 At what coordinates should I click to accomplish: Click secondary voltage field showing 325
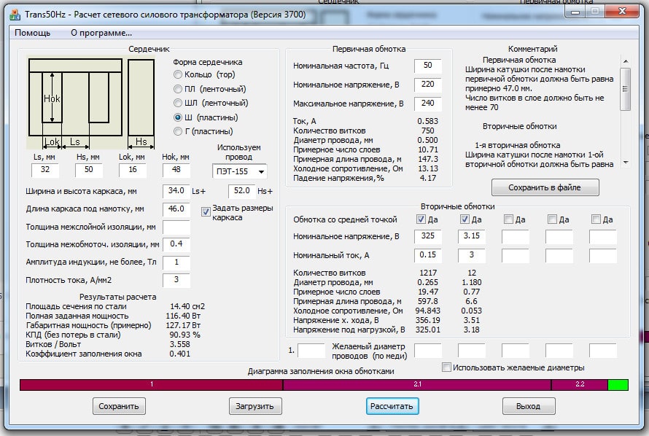click(x=427, y=236)
